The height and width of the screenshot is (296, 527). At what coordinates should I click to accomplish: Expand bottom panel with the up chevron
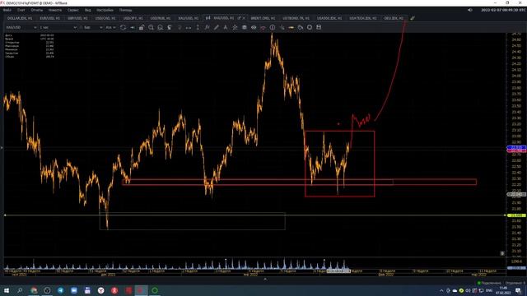click(265, 280)
